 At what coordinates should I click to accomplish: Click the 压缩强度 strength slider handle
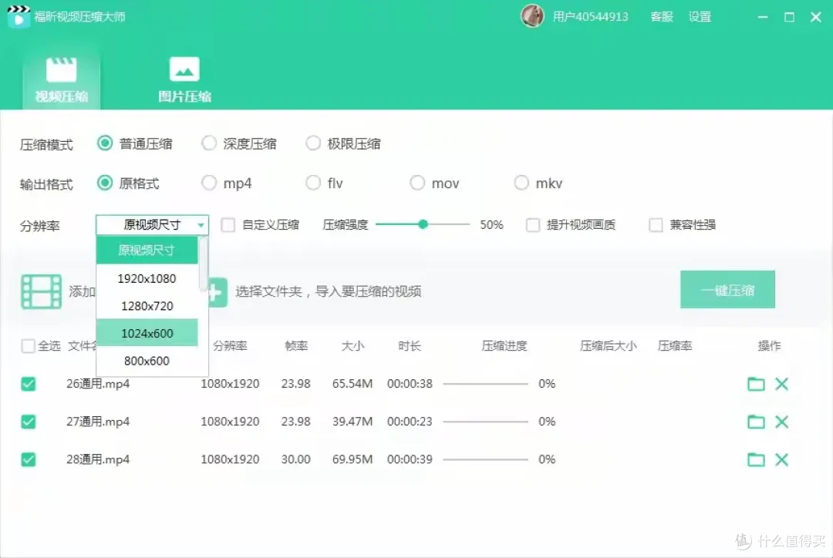tap(423, 224)
